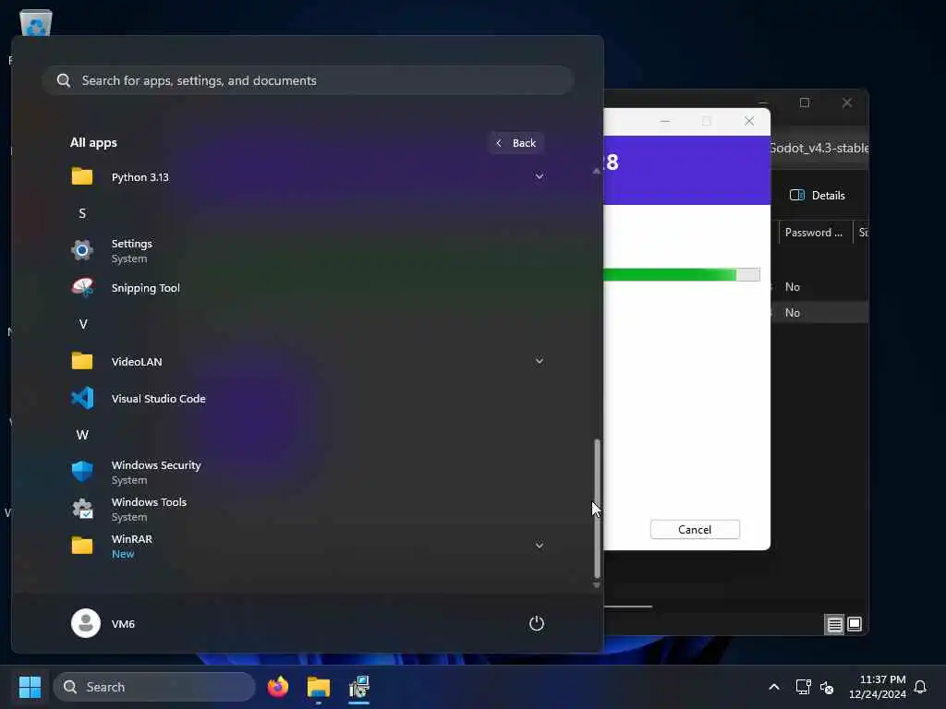
Task: Click the green installer progress bar
Action: tap(681, 275)
